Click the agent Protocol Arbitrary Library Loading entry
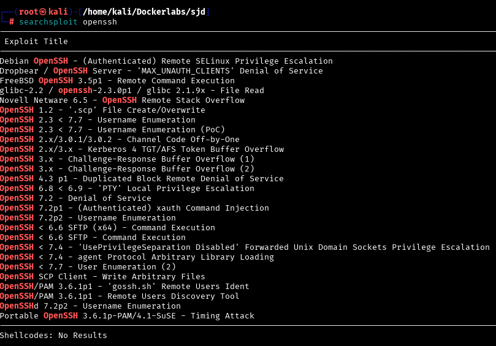Image resolution: width=496 pixels, height=346 pixels. (x=137, y=257)
